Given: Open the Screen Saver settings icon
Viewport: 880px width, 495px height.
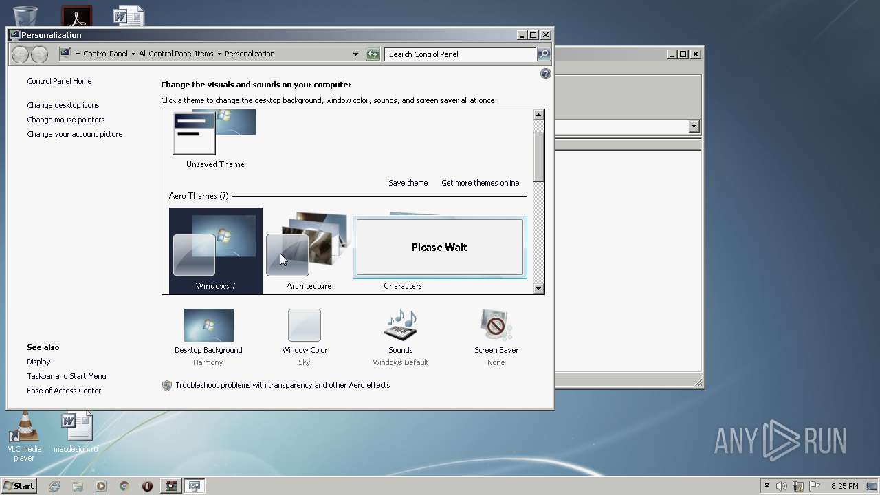Looking at the screenshot, I should [496, 325].
